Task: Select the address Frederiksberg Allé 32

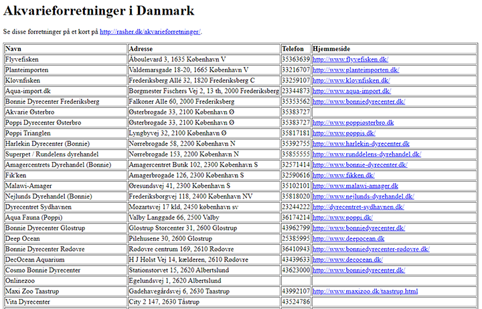Action: point(192,80)
